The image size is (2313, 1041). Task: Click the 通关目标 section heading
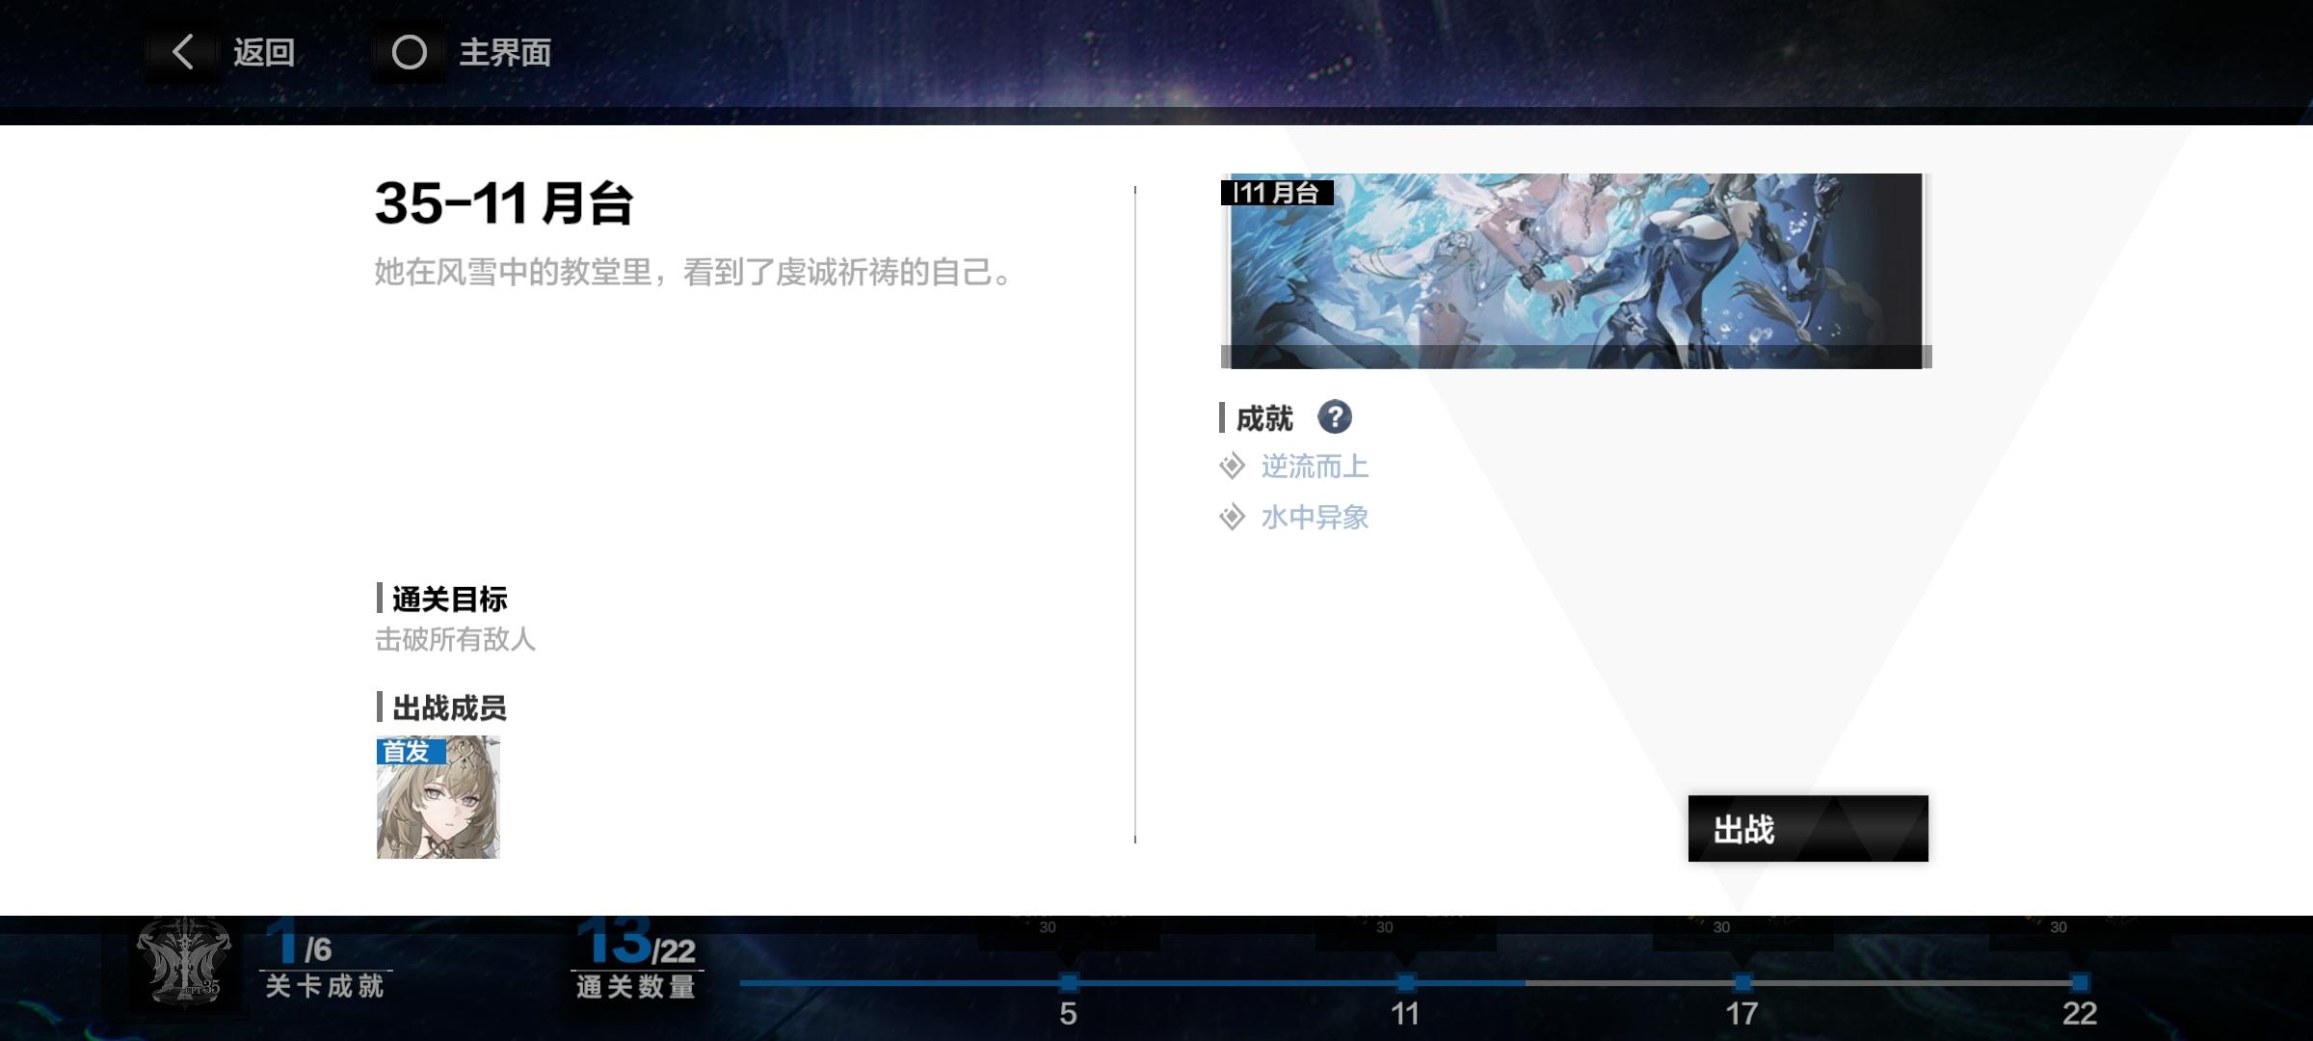(x=449, y=599)
